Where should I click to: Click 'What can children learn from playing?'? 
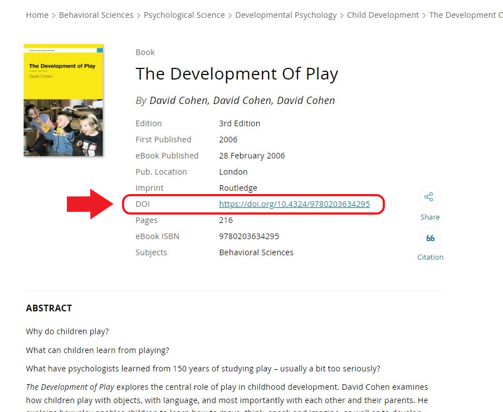point(97,350)
